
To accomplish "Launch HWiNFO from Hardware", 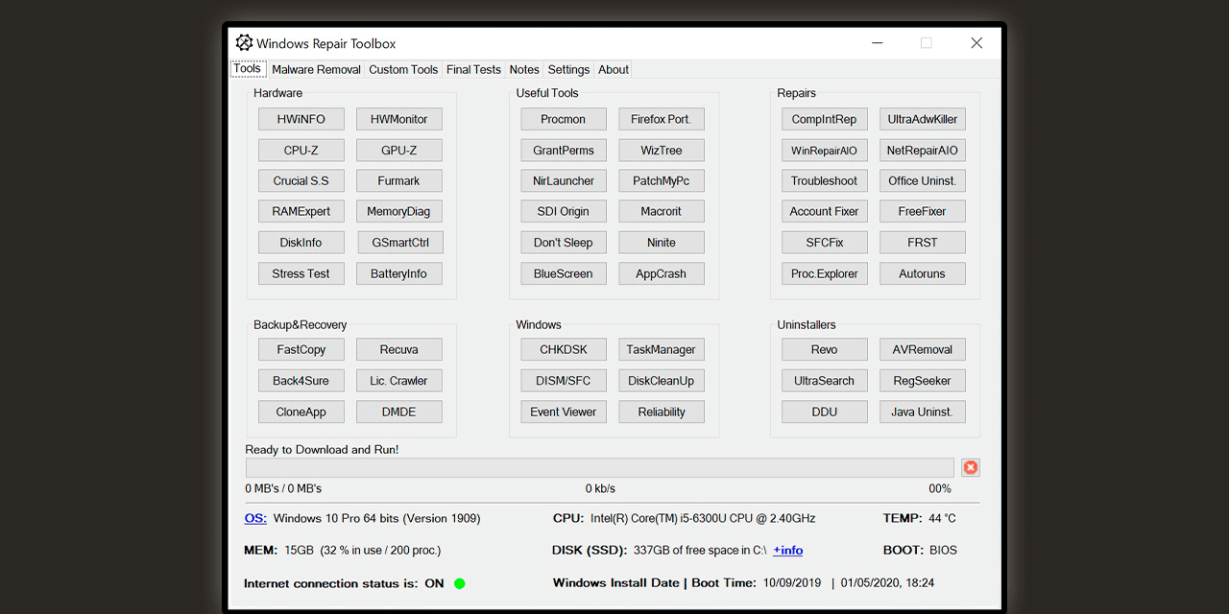I will click(301, 119).
